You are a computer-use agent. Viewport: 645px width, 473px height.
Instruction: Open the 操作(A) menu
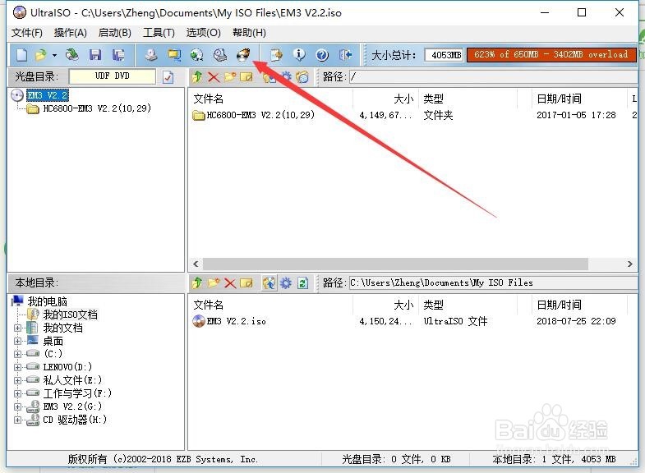pyautogui.click(x=71, y=33)
